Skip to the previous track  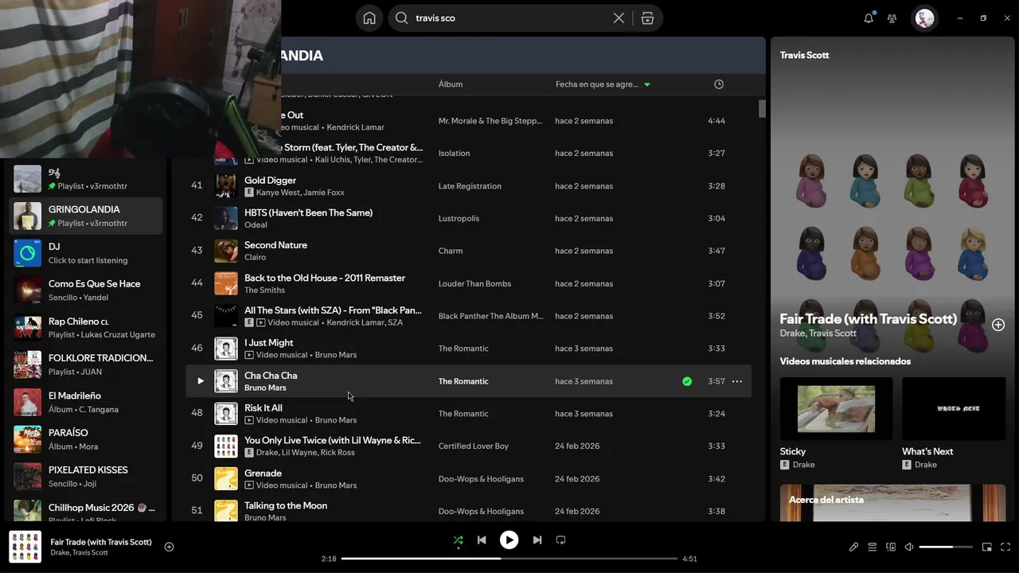(x=482, y=540)
